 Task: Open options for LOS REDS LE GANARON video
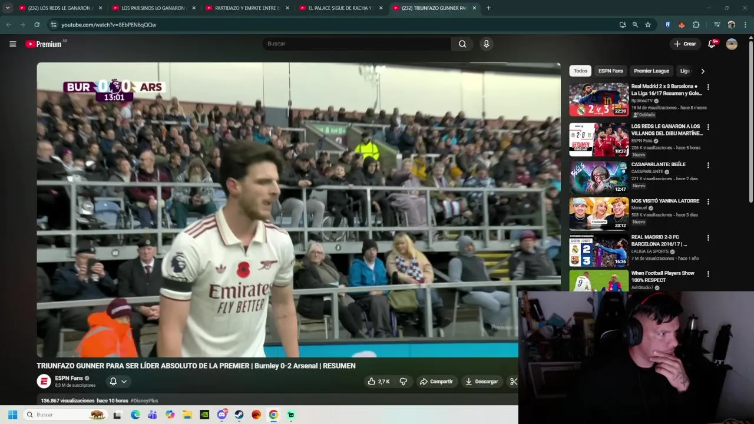pos(708,127)
